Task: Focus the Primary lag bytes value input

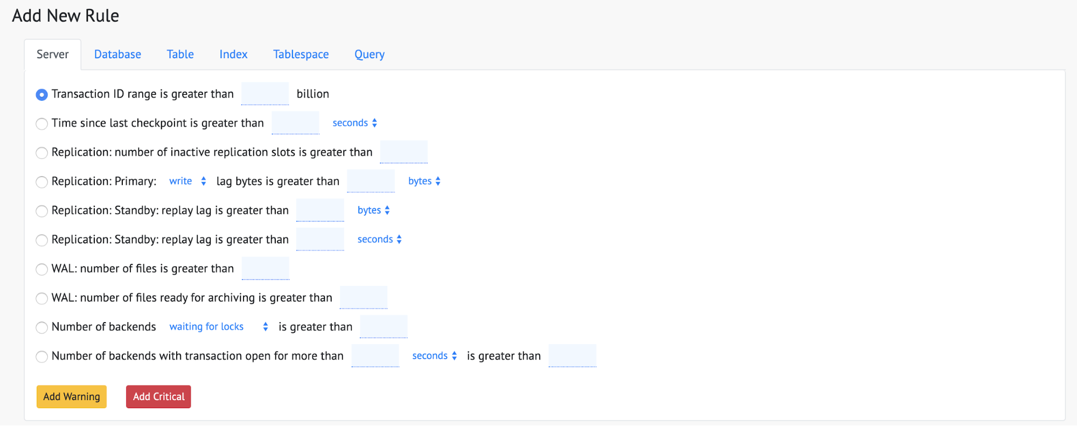Action: [x=371, y=181]
